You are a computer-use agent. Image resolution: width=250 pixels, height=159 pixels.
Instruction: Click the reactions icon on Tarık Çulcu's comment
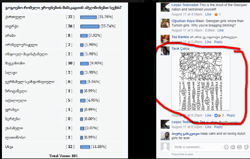pos(218,115)
